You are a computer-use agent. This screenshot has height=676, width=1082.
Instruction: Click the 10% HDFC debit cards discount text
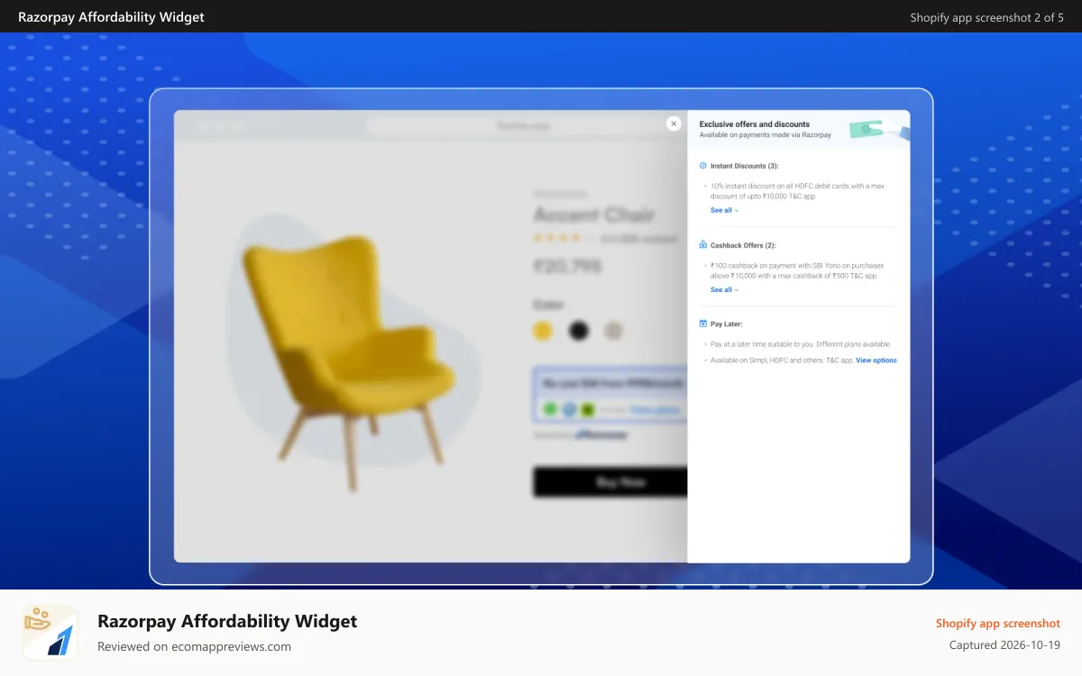click(797, 191)
